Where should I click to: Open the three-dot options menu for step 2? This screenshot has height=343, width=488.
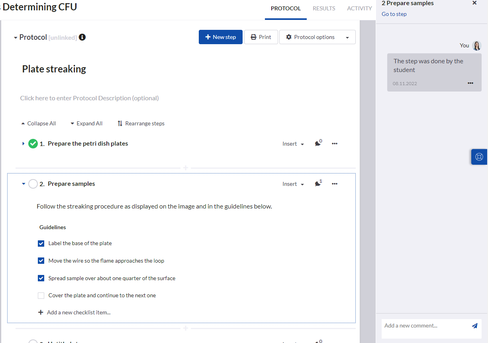pyautogui.click(x=335, y=183)
